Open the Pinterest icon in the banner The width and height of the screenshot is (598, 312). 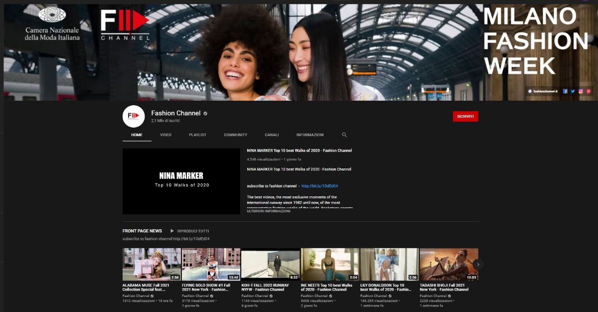[x=589, y=91]
